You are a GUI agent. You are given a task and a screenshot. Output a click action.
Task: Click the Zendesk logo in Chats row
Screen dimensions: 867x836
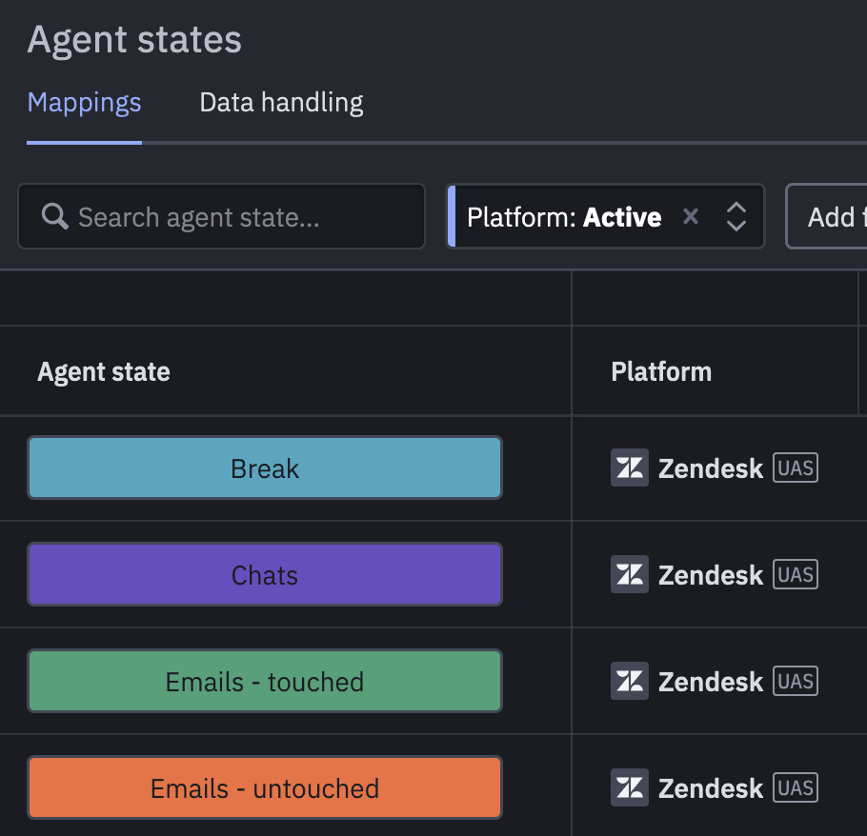click(629, 575)
